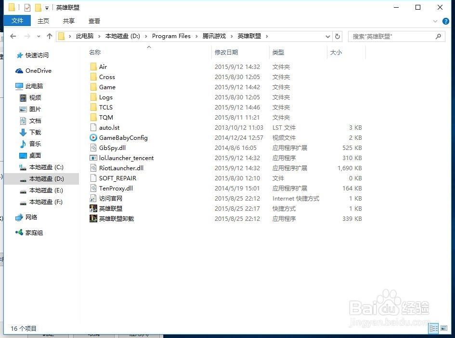Screen dimensions: 455x338
Task: Click the Air folder icon
Action: 93,67
